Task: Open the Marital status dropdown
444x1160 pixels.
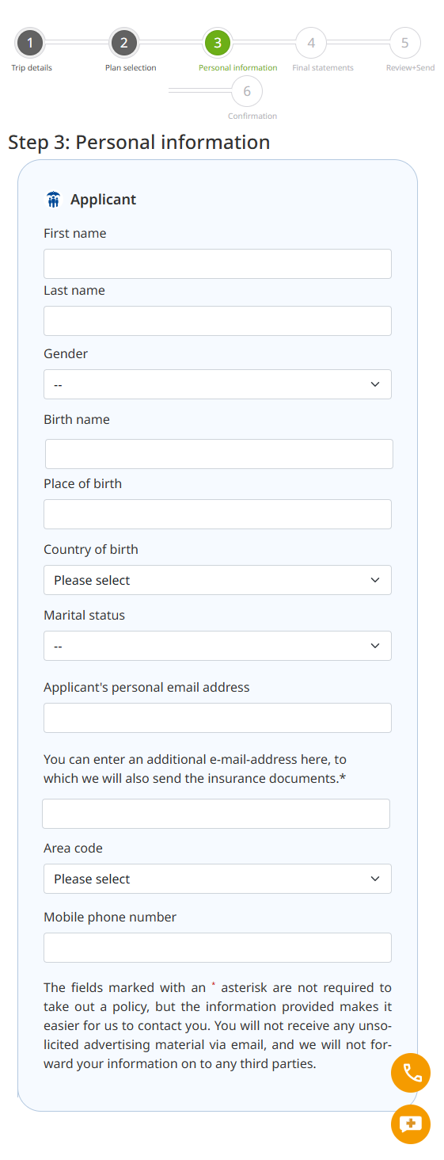Action: point(218,646)
